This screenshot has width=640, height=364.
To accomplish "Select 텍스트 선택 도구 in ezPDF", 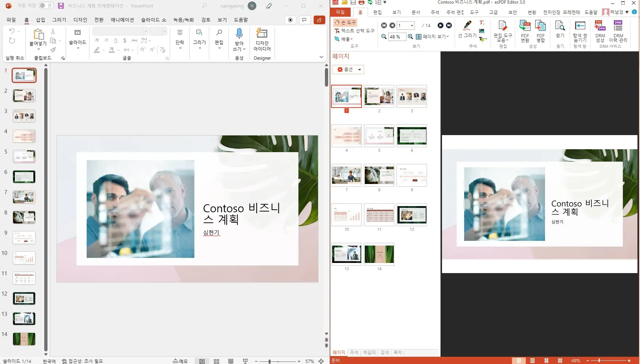I will [x=354, y=31].
